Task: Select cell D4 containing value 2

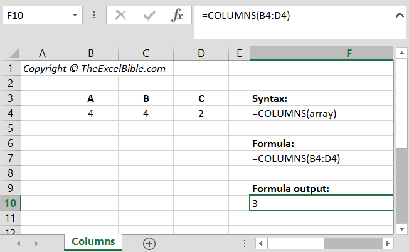Action: click(201, 114)
